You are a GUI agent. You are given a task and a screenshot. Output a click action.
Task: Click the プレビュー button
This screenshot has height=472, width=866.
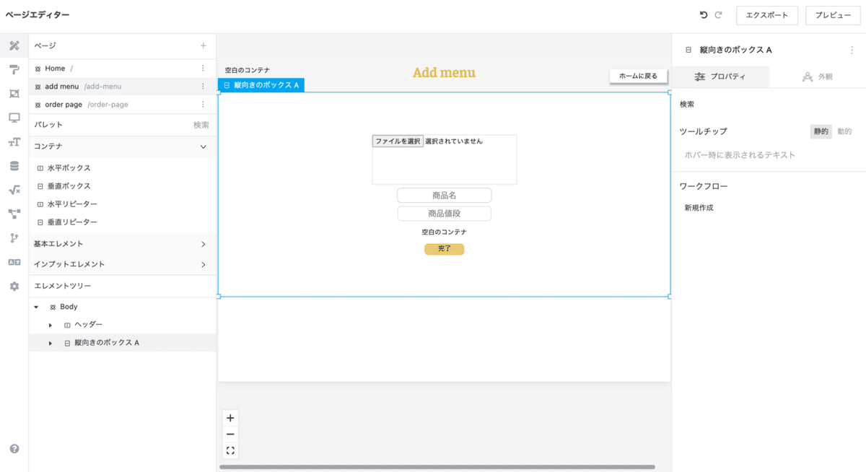(x=833, y=15)
